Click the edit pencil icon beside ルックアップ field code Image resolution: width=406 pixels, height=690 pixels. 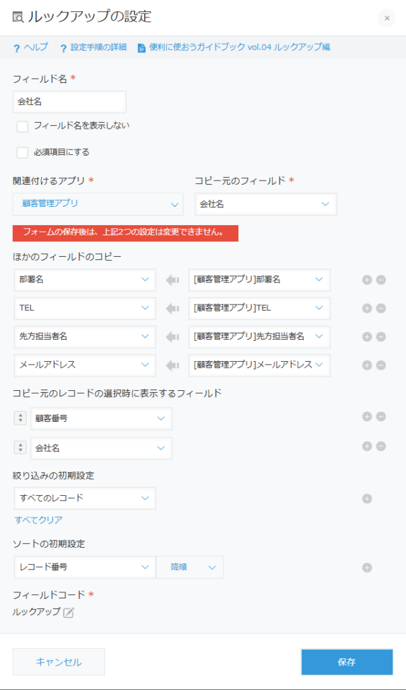coord(68,612)
